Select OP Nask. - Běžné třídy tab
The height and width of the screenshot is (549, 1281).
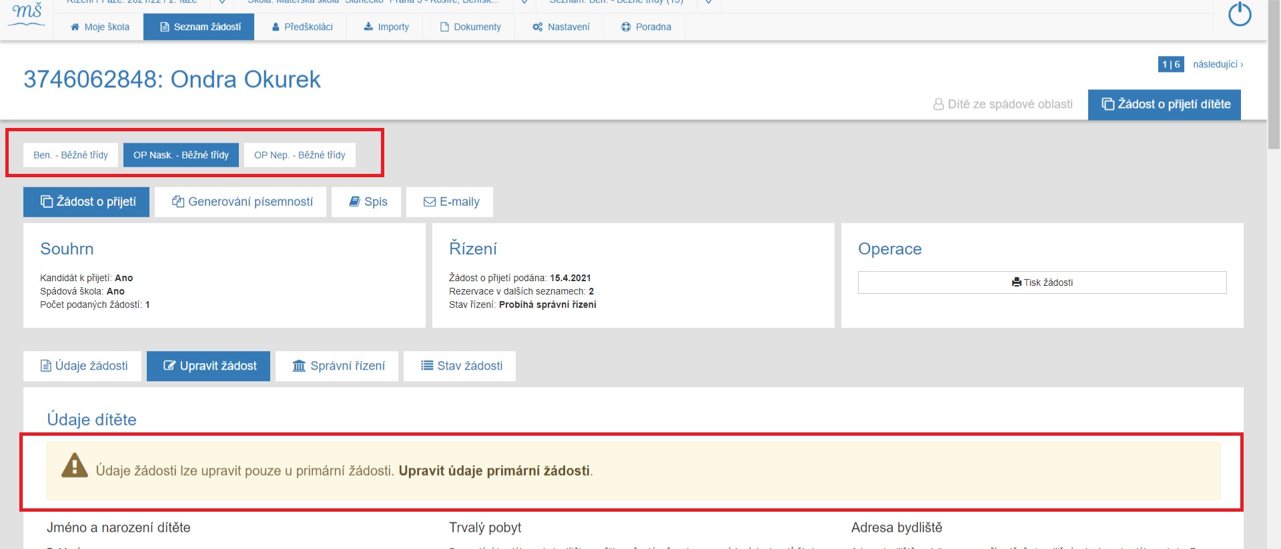[181, 155]
